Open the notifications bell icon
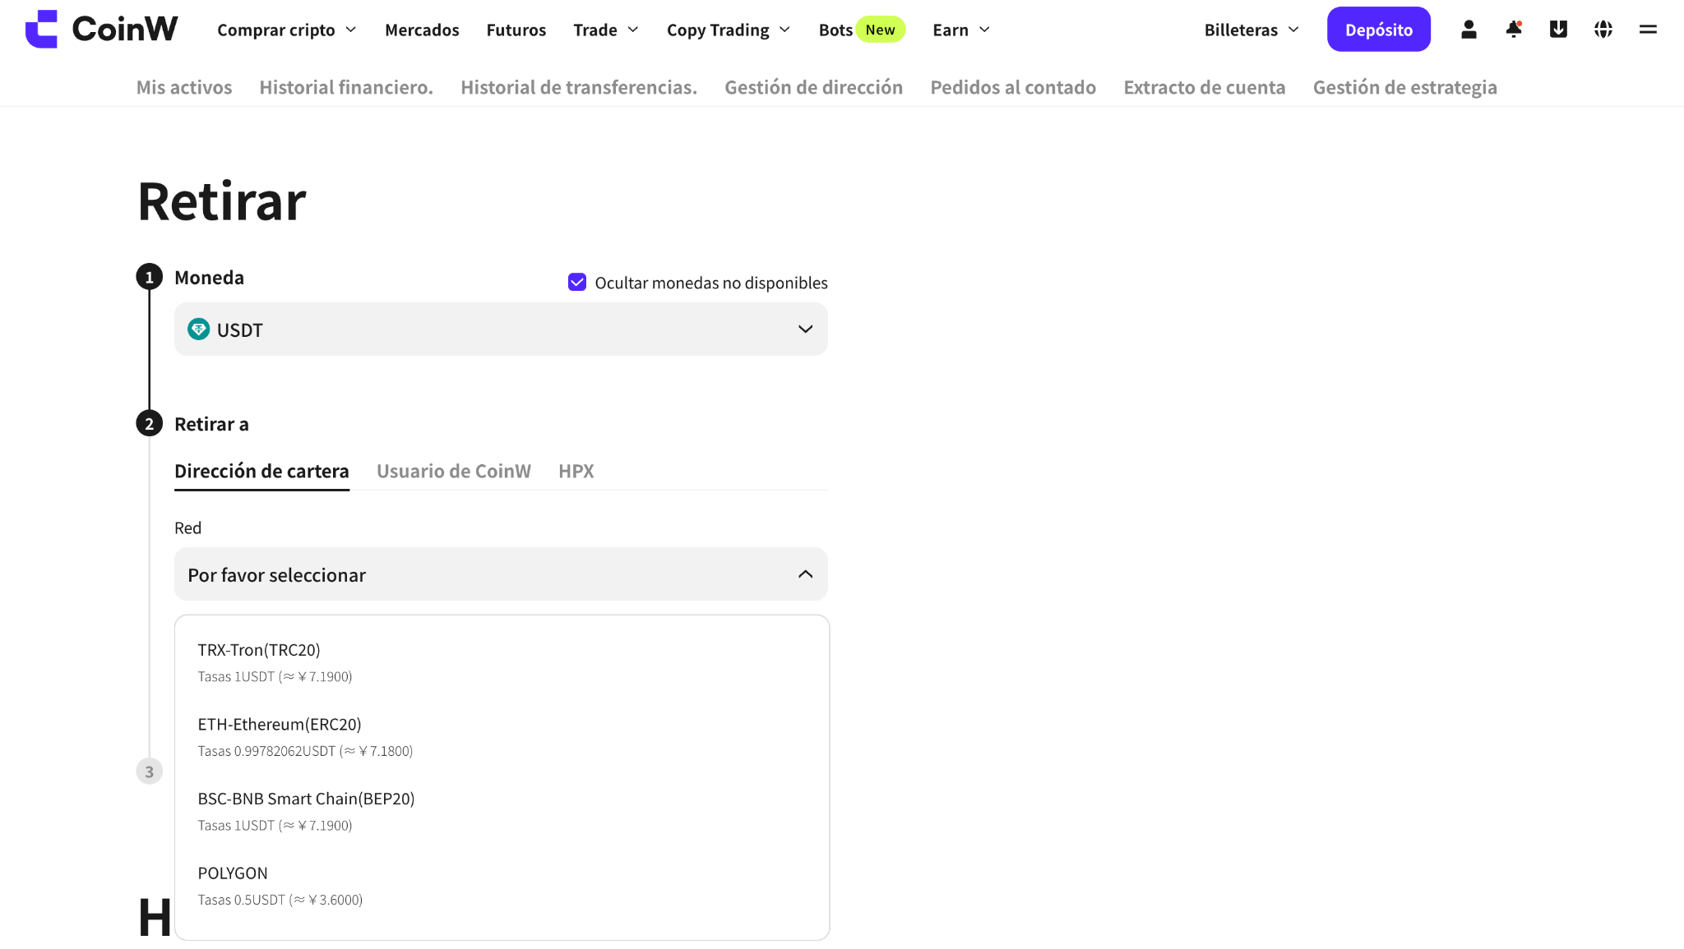This screenshot has width=1684, height=949. click(1514, 30)
